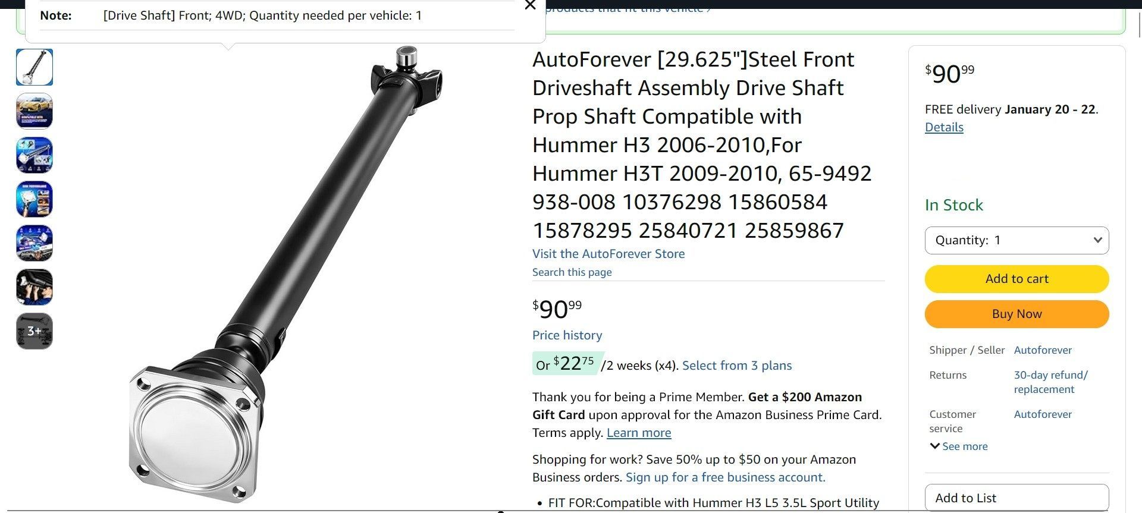Select the fourth product thumbnail

click(34, 199)
